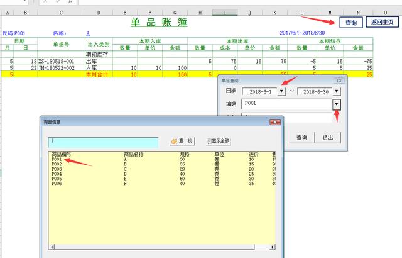Click the 显示全部 button
Viewport: 402px width, 258px height.
[219, 141]
